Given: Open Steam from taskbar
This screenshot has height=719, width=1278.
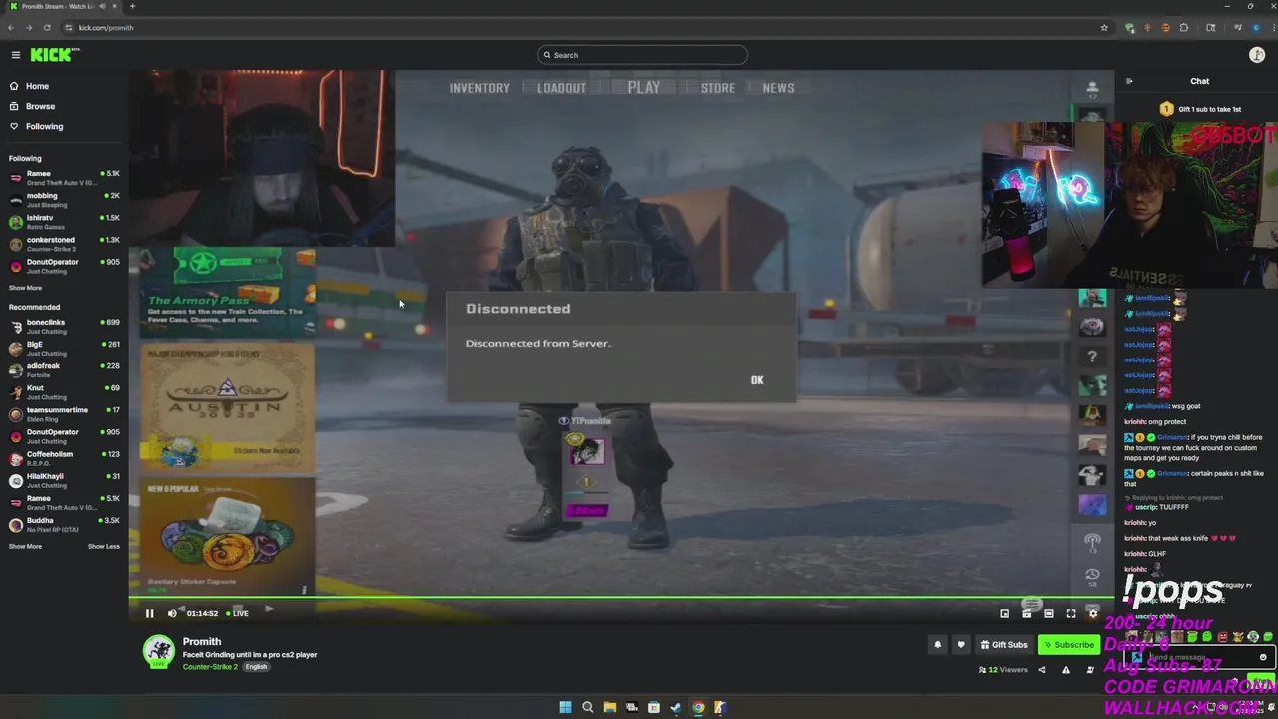Looking at the screenshot, I should click(676, 707).
